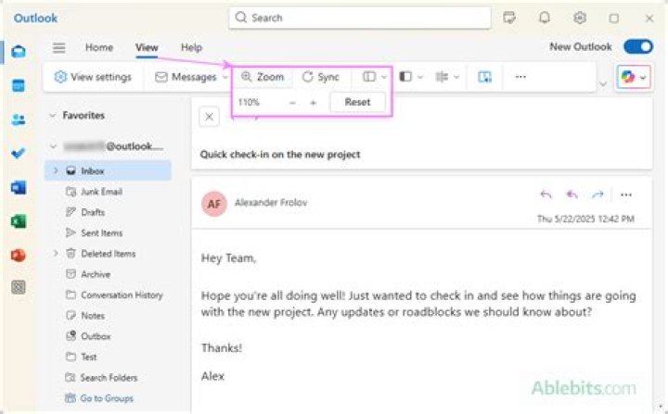Click the immersive reader icon
668x414 pixels.
(x=485, y=77)
